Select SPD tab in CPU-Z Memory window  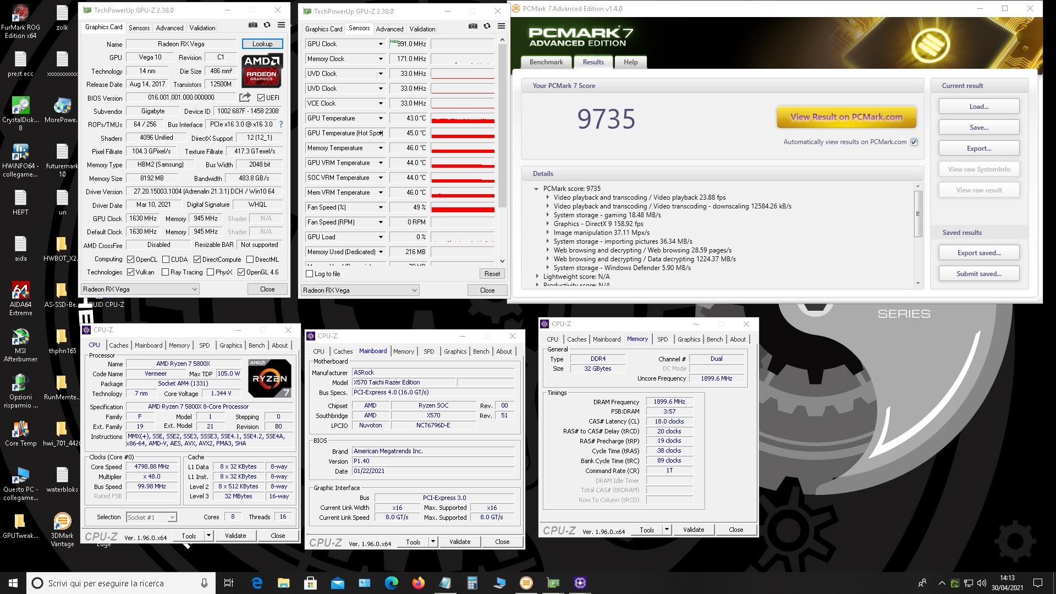click(662, 339)
